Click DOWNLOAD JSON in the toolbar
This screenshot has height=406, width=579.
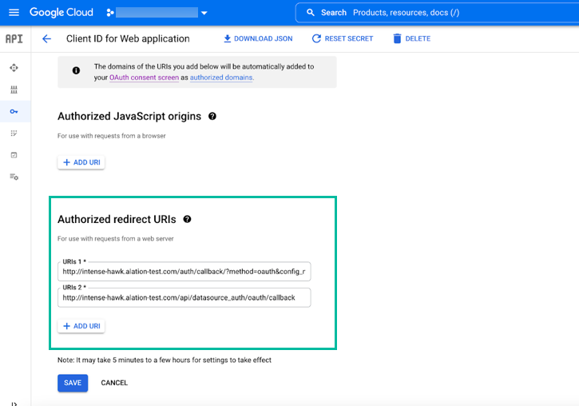[258, 38]
